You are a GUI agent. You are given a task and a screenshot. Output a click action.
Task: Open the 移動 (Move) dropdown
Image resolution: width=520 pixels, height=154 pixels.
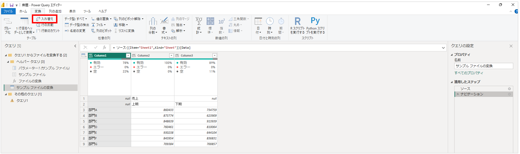[121, 25]
